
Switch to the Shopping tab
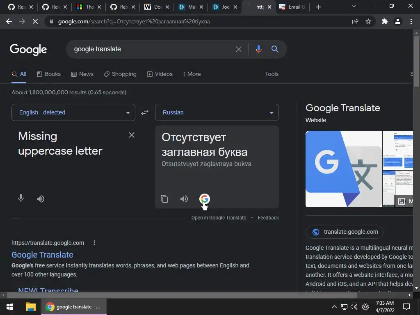click(x=120, y=74)
